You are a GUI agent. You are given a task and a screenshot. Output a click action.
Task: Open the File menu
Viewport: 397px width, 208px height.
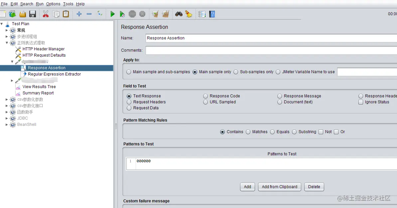pyautogui.click(x=4, y=4)
